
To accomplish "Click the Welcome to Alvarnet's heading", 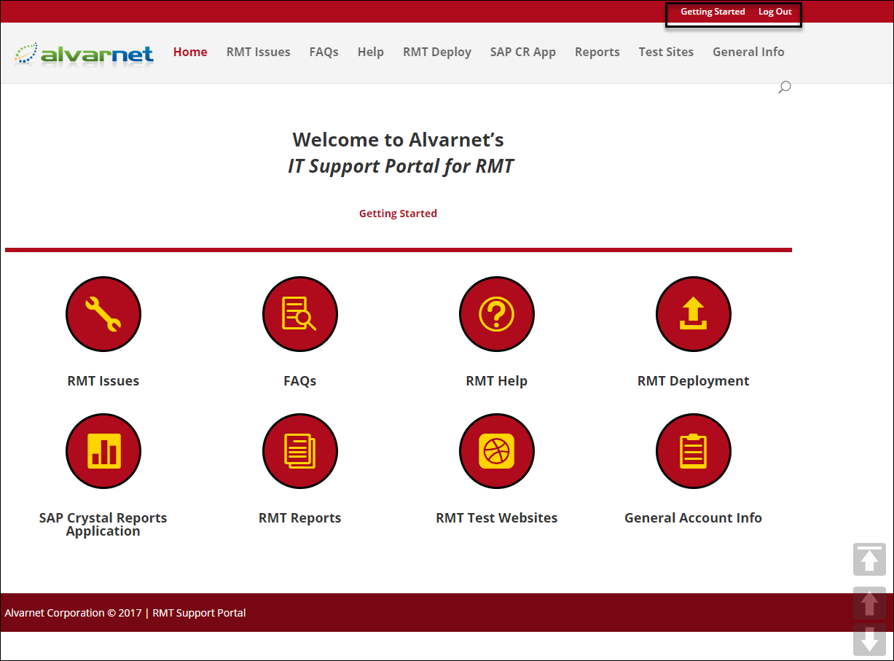I will tap(399, 139).
